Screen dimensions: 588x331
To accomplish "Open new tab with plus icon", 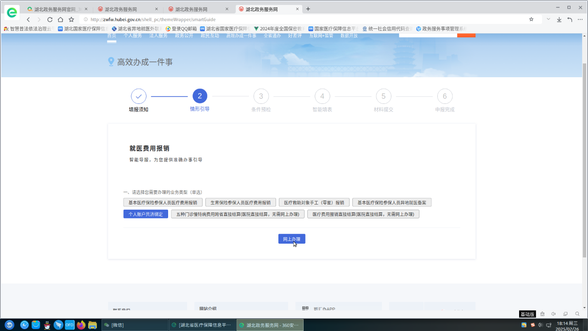I will coord(308,9).
